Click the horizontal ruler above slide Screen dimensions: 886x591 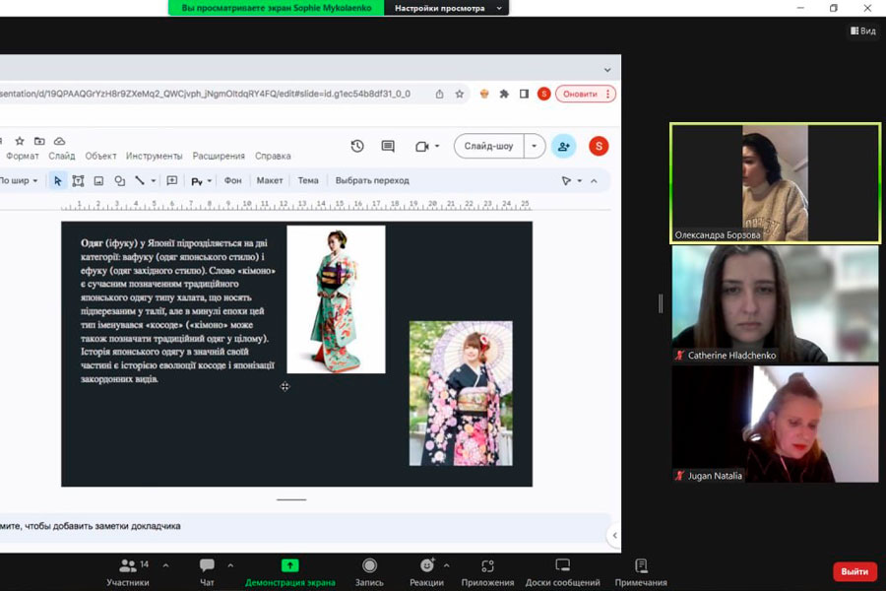[295, 205]
